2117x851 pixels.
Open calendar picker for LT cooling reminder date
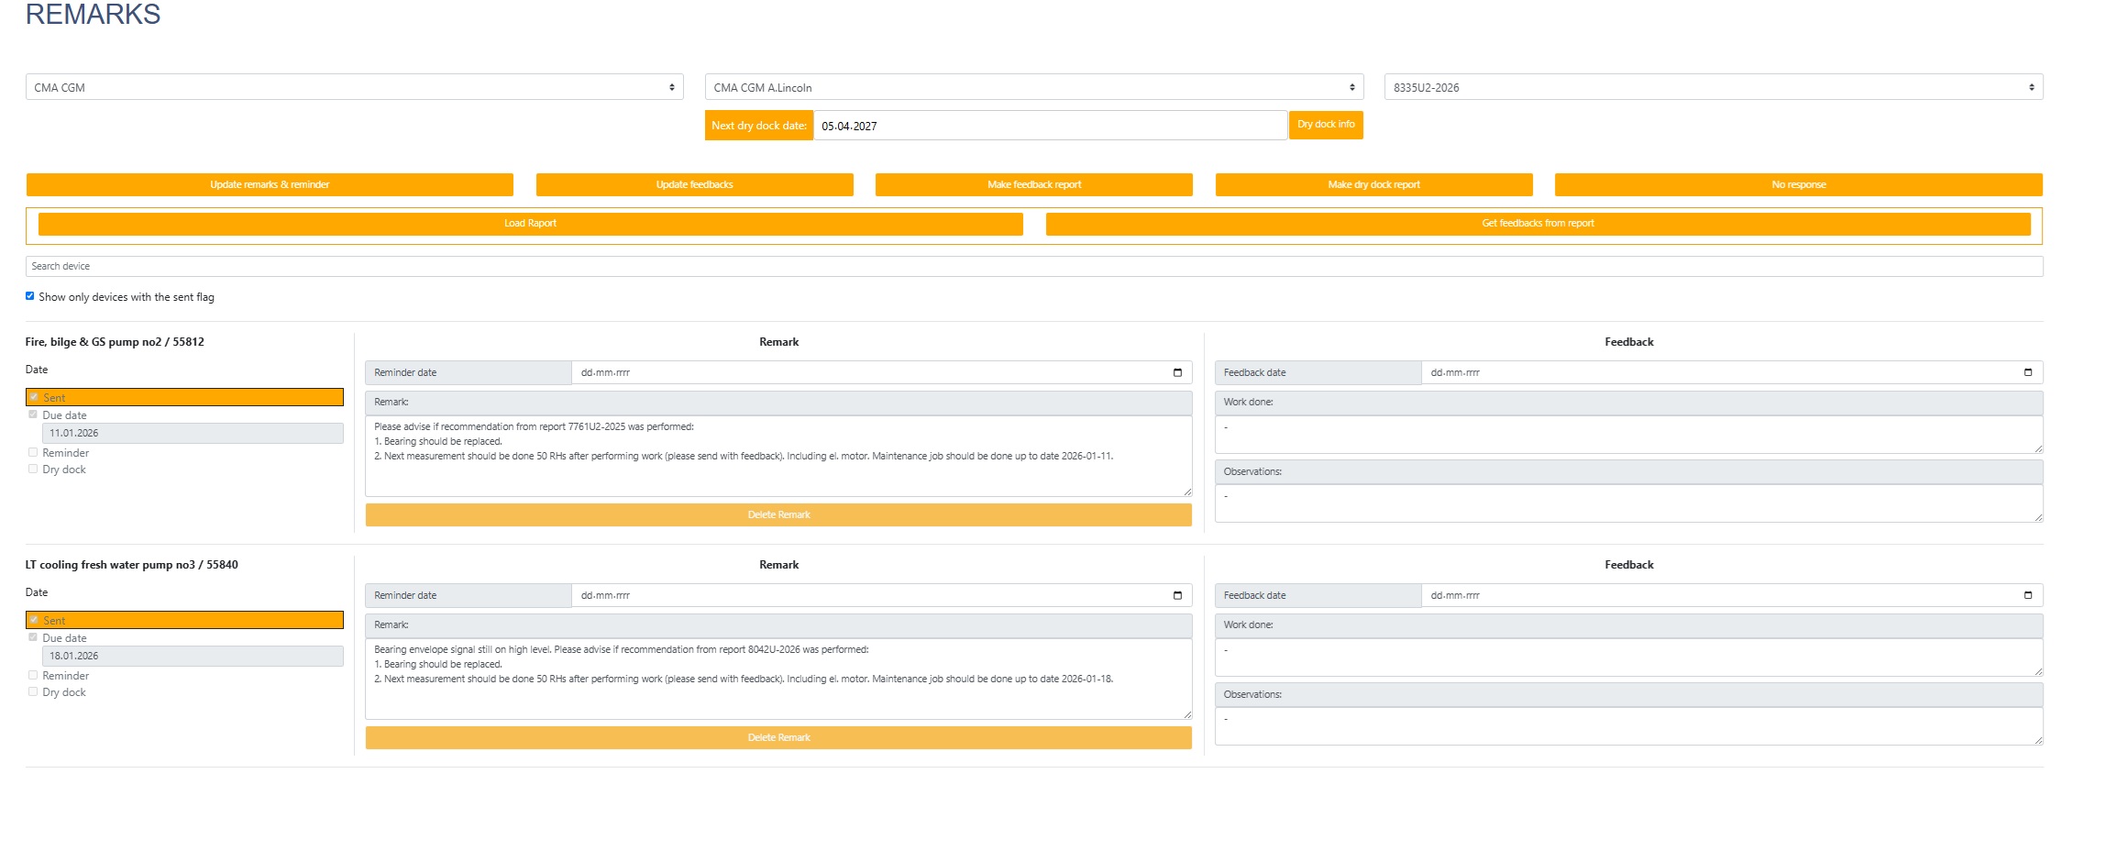point(1177,595)
